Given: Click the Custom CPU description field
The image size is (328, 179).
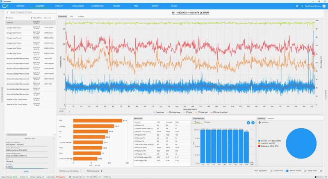Looking at the screenshot, I should point(27,145).
